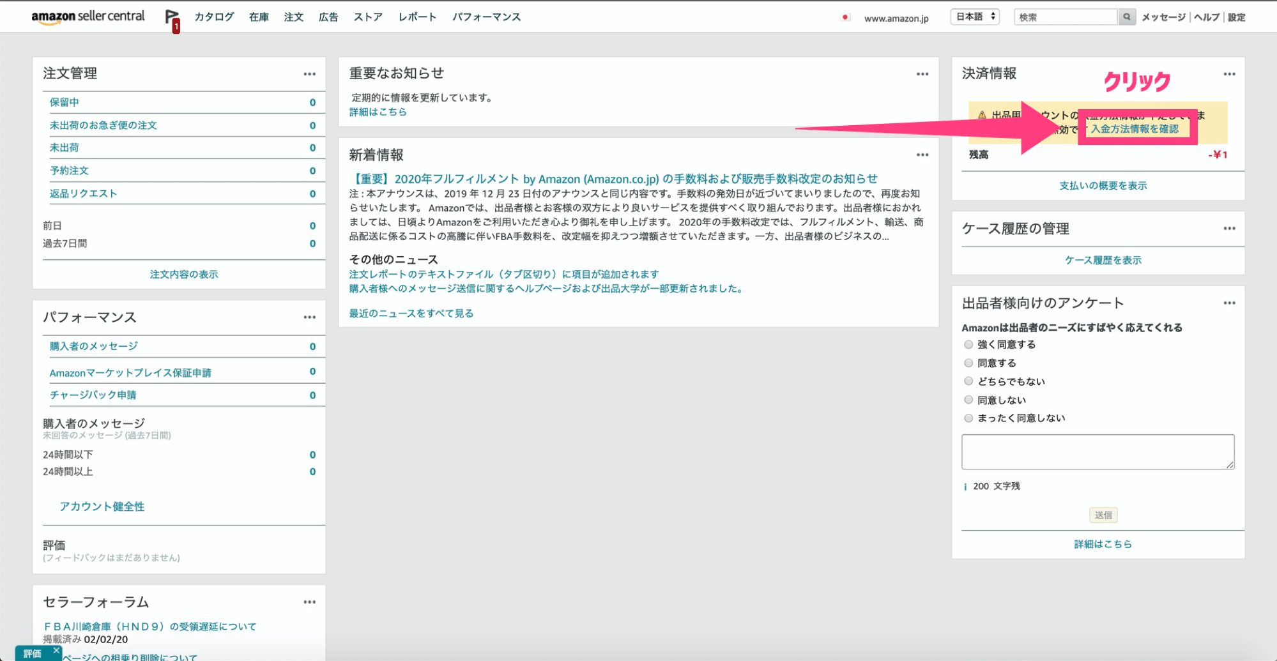
Task: Open FBA川崎倉庫 (HND9) forum post
Action: [x=150, y=627]
